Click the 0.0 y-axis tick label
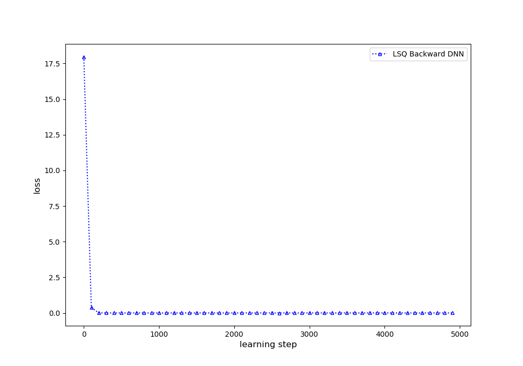 (54, 313)
